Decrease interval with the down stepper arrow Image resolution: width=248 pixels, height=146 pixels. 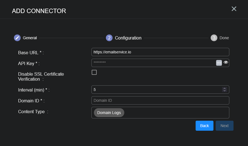[224, 91]
